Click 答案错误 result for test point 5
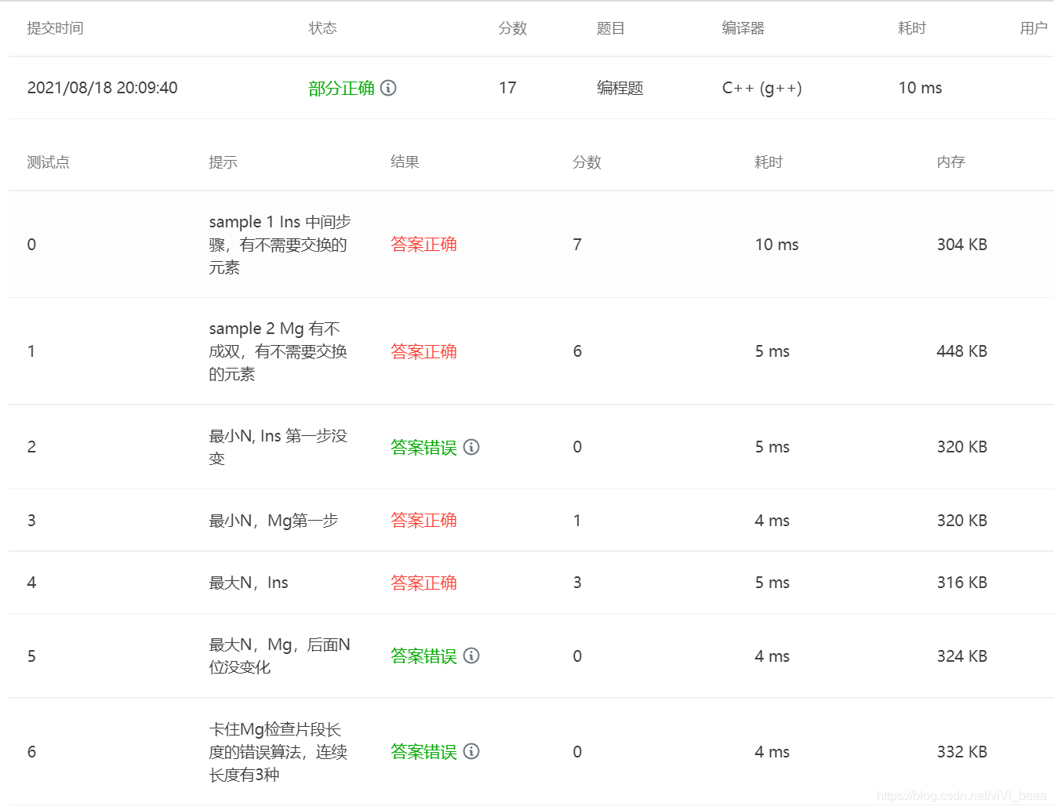Image resolution: width=1054 pixels, height=810 pixels. (423, 656)
